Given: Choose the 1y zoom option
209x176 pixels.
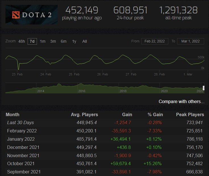Looking at the screenshot, I should click(x=74, y=41).
